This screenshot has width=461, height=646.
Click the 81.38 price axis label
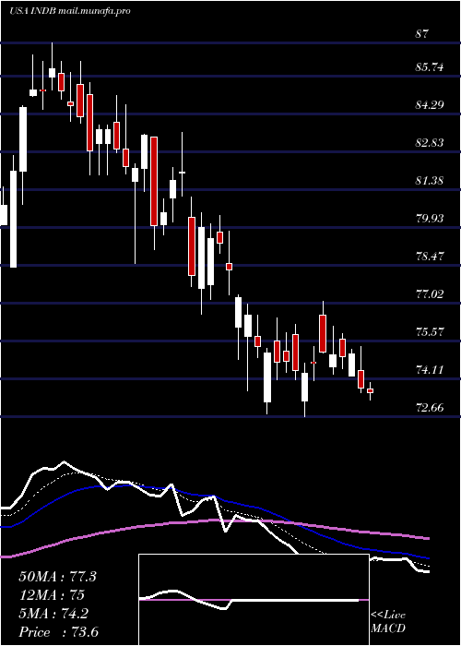(431, 180)
